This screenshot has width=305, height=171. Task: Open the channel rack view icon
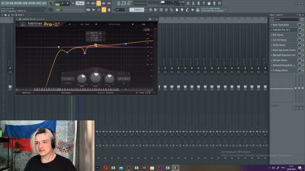click(161, 9)
